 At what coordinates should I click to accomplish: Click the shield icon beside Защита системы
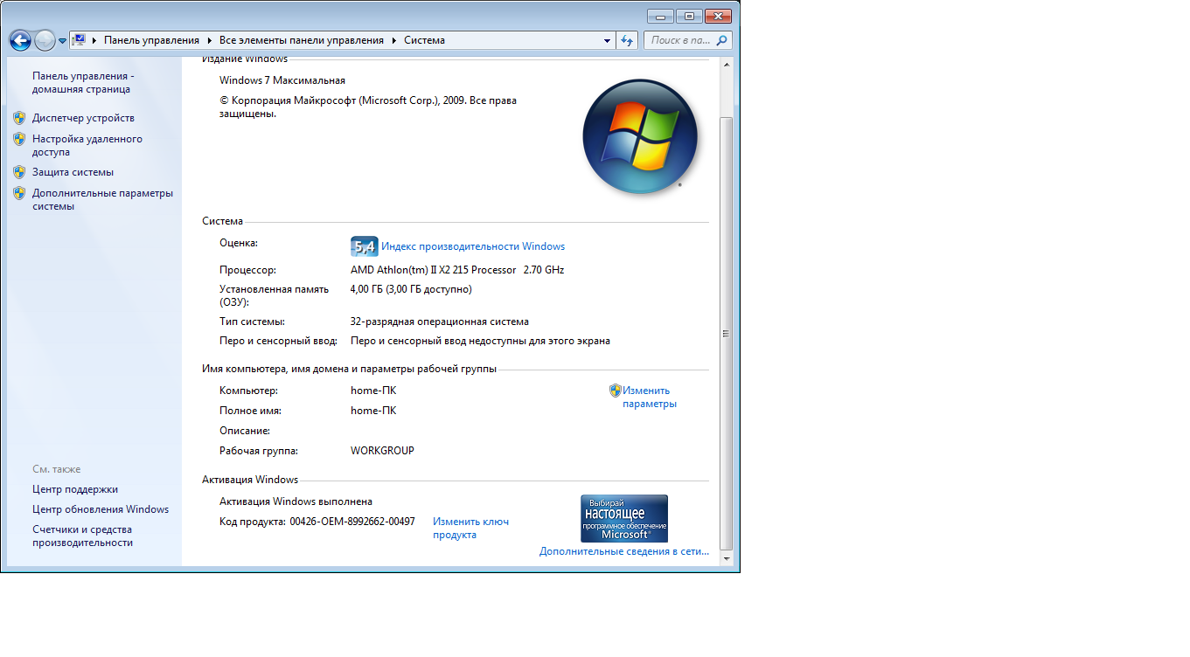click(19, 172)
